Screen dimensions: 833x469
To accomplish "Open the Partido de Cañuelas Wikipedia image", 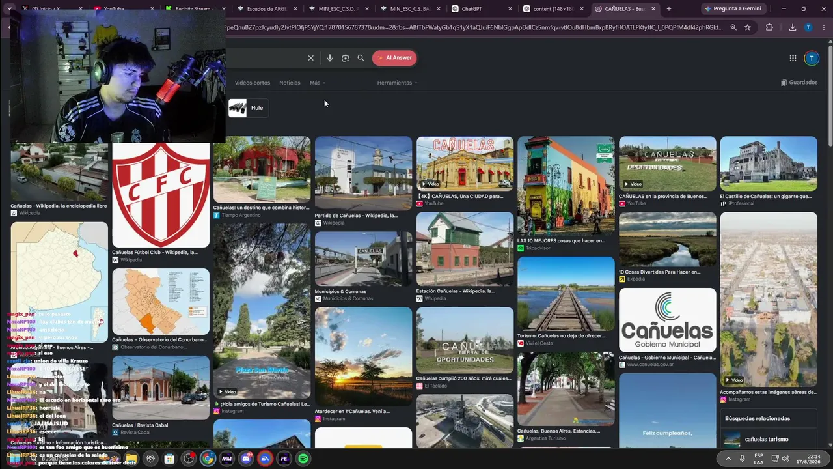I will pyautogui.click(x=363, y=173).
